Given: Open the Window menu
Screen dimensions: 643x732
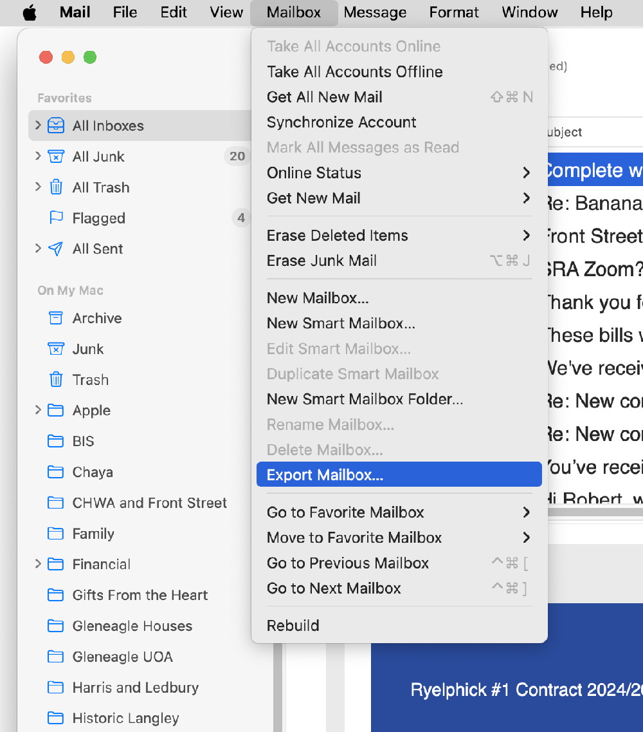Looking at the screenshot, I should tap(530, 12).
